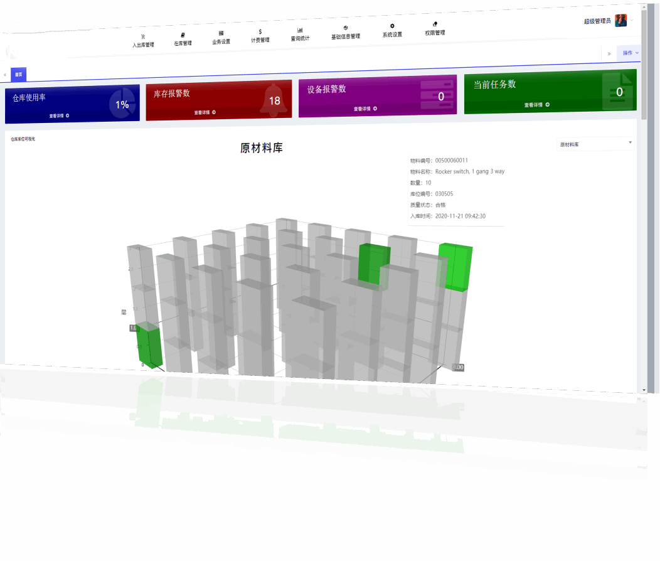Open the 权限管理 menu
This screenshot has width=660, height=561.
point(435,29)
